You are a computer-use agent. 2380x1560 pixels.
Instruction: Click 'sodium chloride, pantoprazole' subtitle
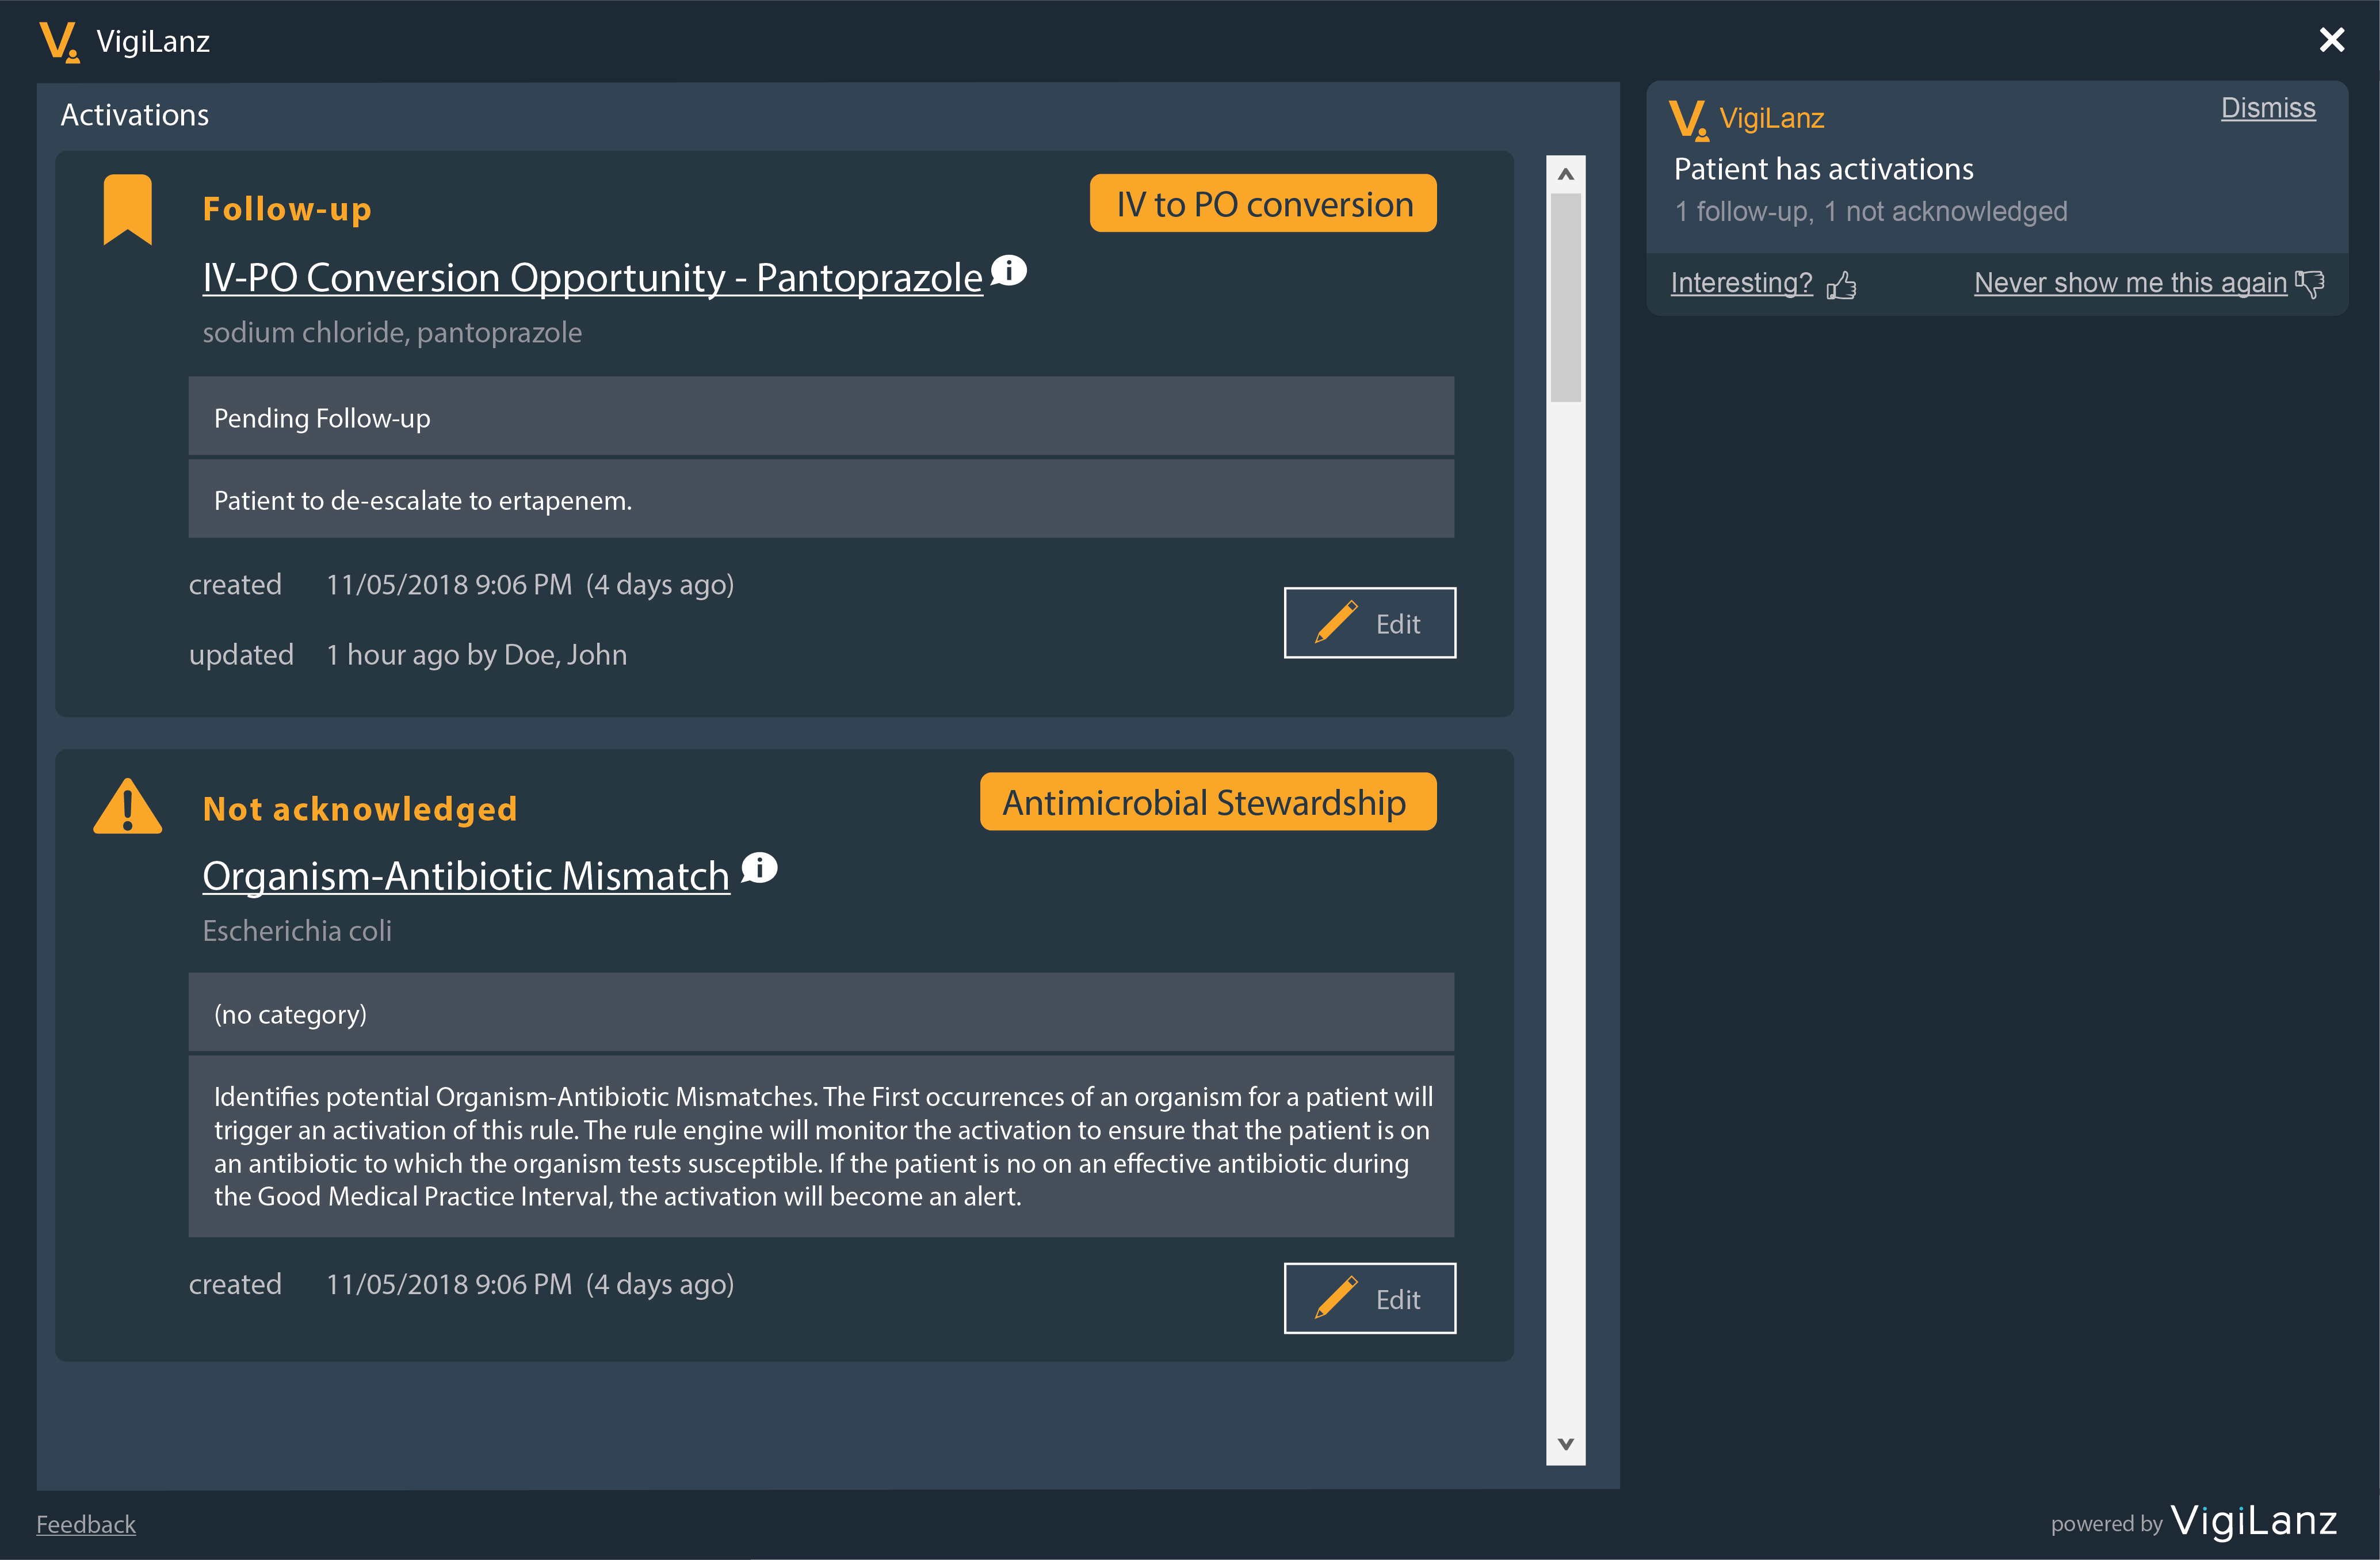coord(392,332)
